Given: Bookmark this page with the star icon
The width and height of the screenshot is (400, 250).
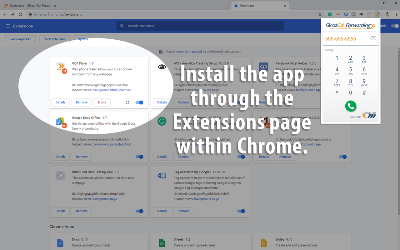Looking at the screenshot, I should 320,14.
